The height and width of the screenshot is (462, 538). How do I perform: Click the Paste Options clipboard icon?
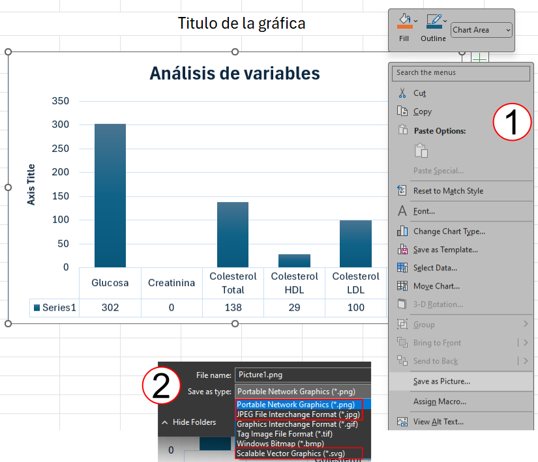pyautogui.click(x=421, y=151)
